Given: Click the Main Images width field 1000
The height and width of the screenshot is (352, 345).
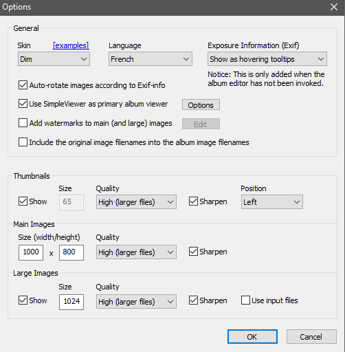Looking at the screenshot, I should (31, 252).
